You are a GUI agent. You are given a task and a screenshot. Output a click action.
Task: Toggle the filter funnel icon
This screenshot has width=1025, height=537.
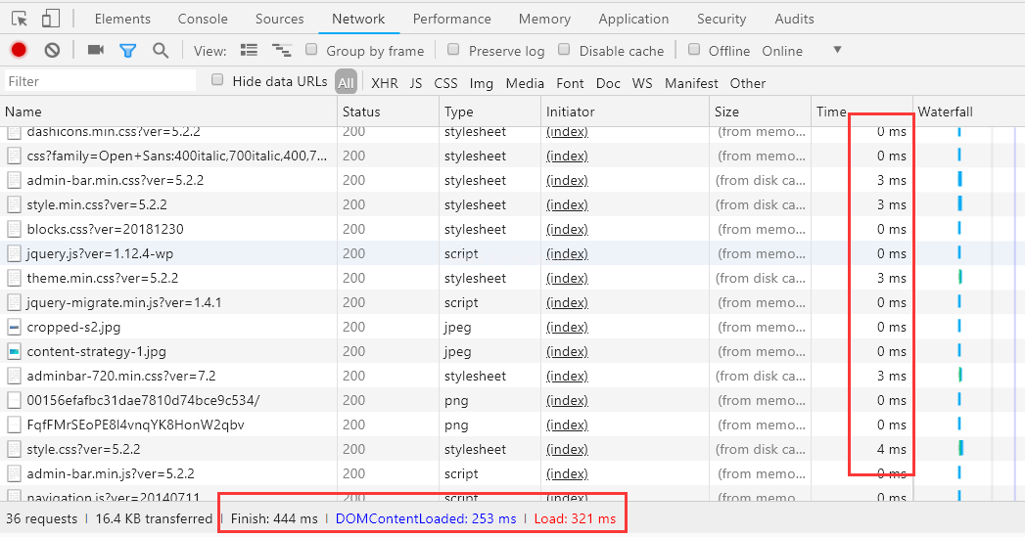[127, 51]
